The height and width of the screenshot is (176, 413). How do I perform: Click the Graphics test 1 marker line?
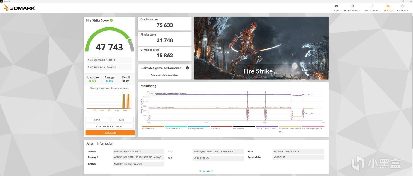(248, 106)
